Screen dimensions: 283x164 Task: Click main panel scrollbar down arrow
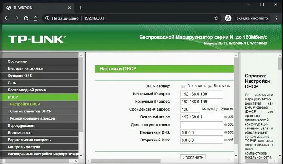tap(236, 156)
